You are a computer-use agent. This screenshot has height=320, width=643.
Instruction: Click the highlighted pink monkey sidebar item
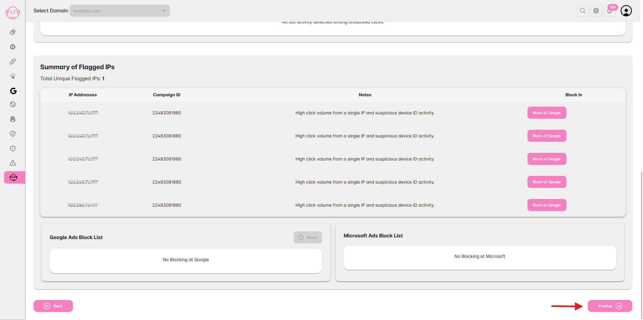click(x=13, y=178)
